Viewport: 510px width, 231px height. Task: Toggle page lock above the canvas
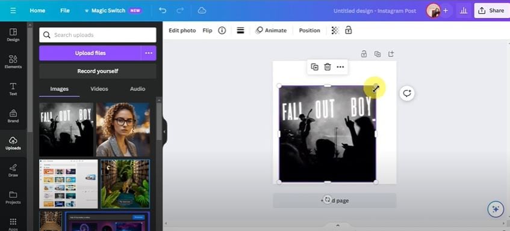point(364,54)
